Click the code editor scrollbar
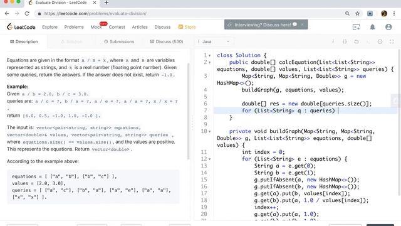The width and height of the screenshot is (401, 226). [x=399, y=123]
